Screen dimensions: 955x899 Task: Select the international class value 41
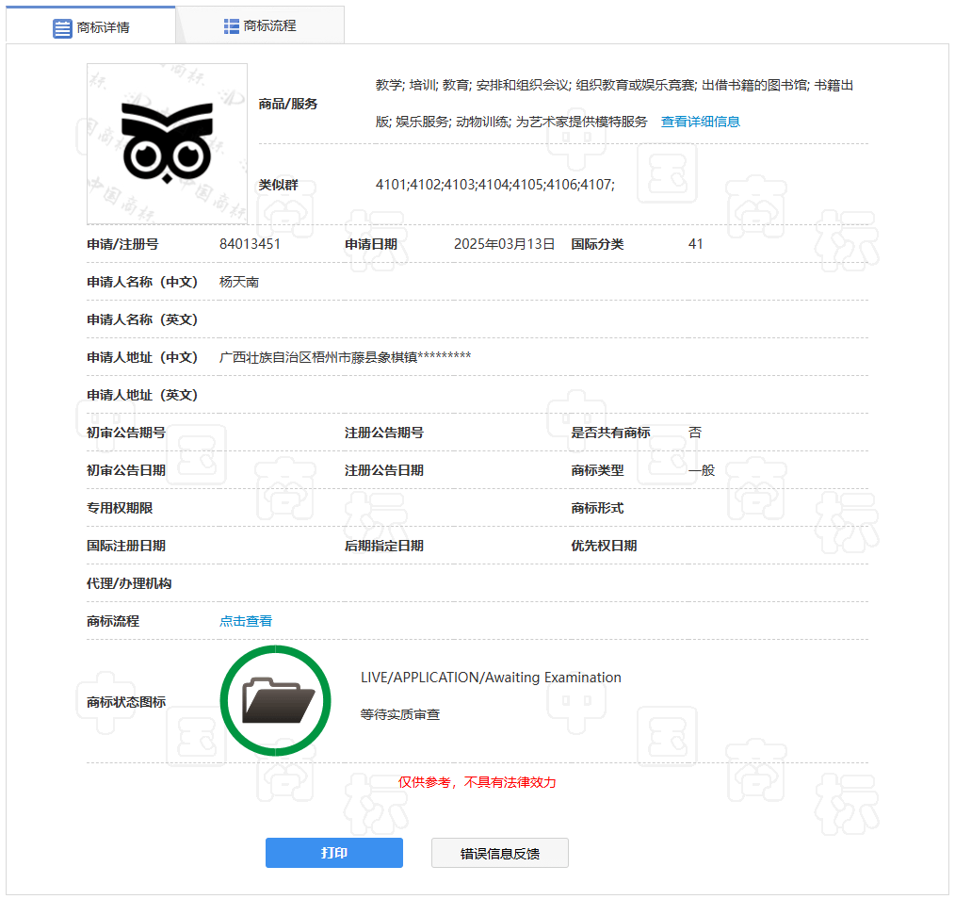click(x=696, y=244)
